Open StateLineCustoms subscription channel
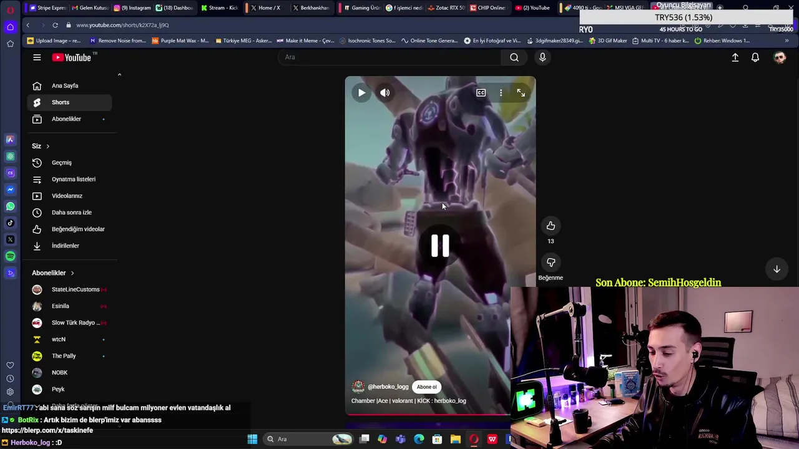 (69, 289)
